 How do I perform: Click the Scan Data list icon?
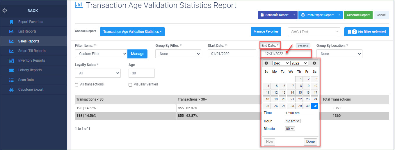[x=11, y=80]
